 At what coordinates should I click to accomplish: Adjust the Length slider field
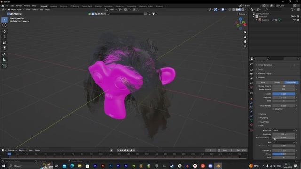tap(284, 94)
